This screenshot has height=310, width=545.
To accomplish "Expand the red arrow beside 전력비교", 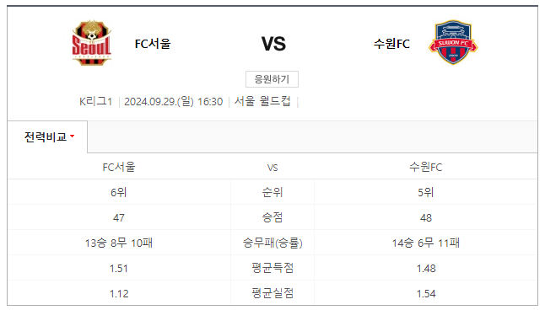I will pos(73,136).
